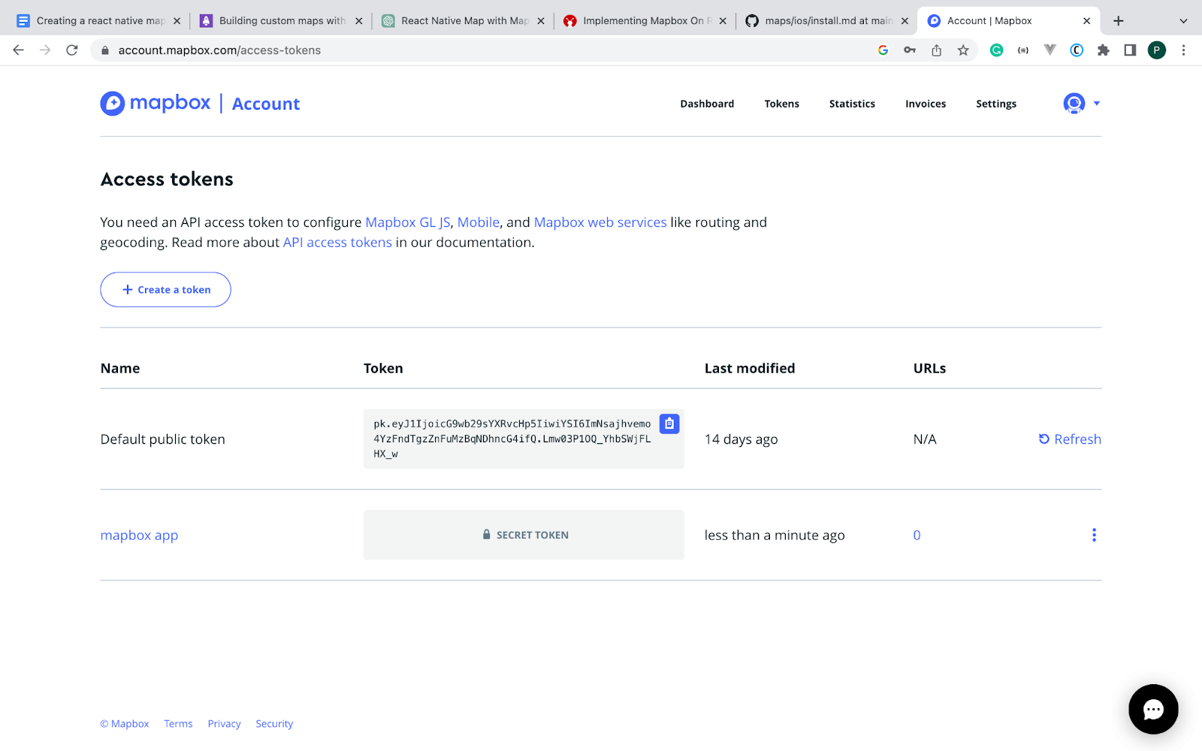Open the © Mapbox footer link

(x=125, y=724)
